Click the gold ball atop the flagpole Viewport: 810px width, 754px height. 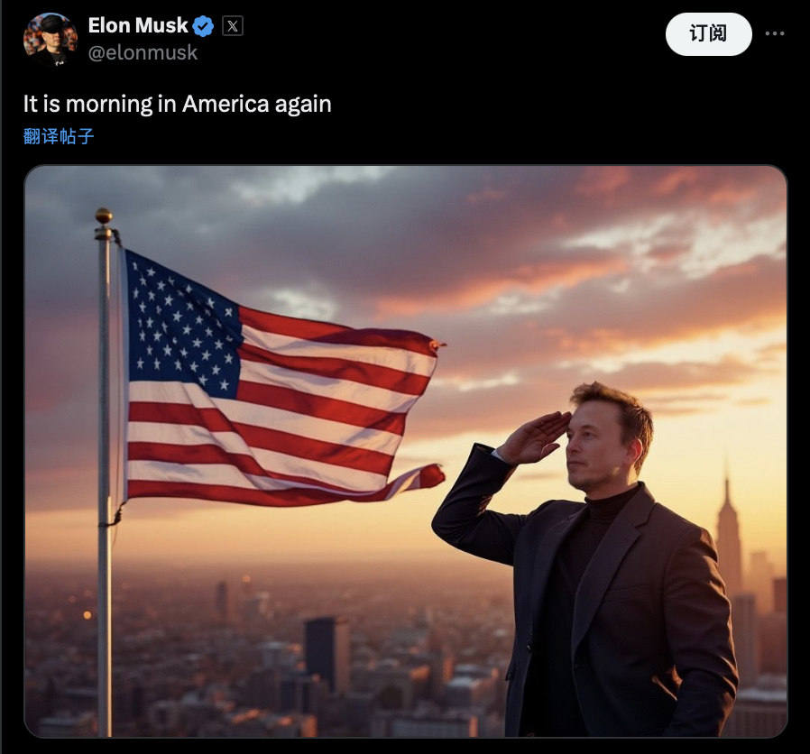pos(104,216)
